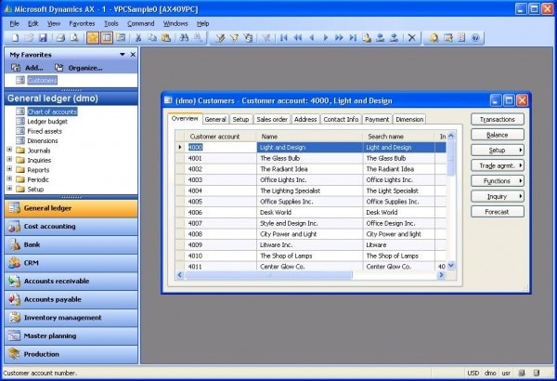Viewport: 557px width, 381px height.
Task: Select Fixed assets item
Action: (x=45, y=131)
